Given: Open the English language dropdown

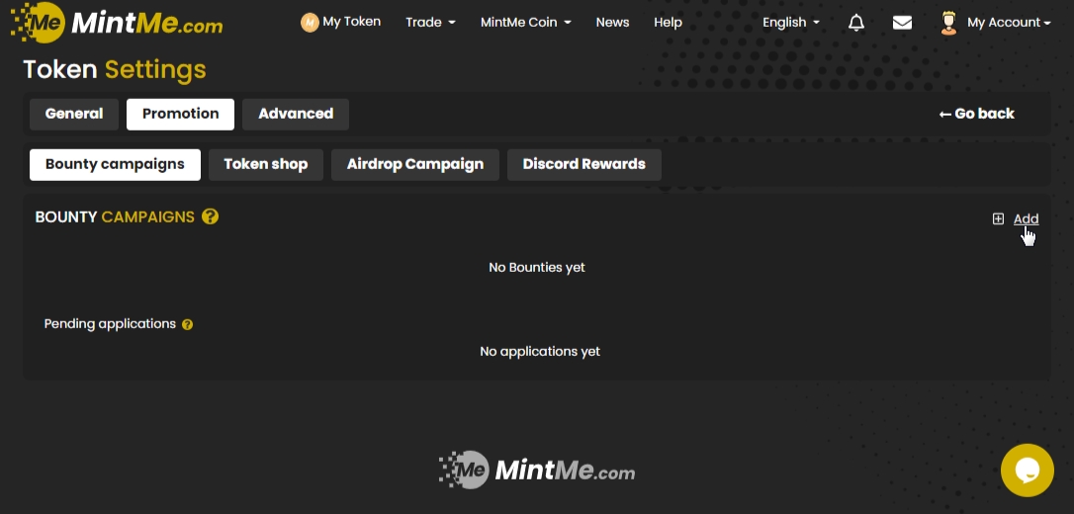Looking at the screenshot, I should coord(790,22).
